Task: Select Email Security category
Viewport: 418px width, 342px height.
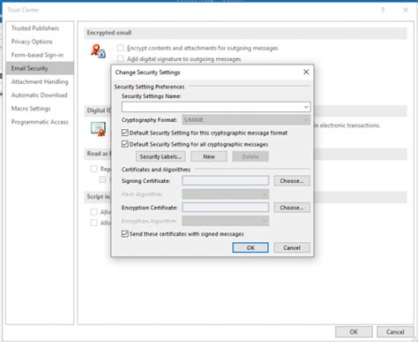Action: click(x=40, y=68)
